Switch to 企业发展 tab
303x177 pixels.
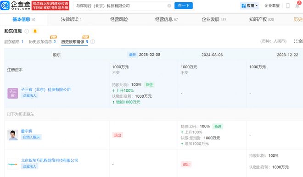(x=214, y=20)
